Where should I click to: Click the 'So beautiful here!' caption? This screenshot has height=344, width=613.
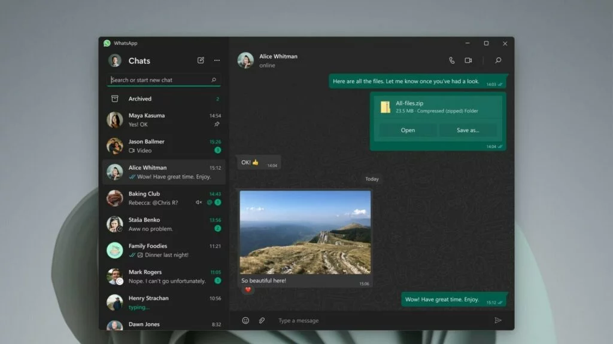pyautogui.click(x=263, y=281)
